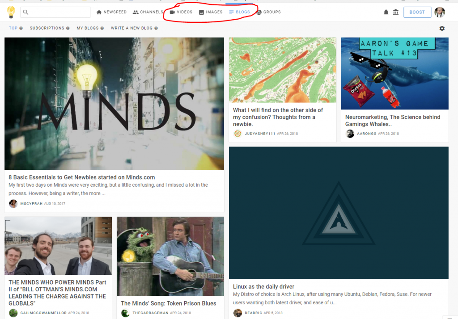Click the 'My Distro of choice' excerpt
The width and height of the screenshot is (458, 319).
click(332, 298)
